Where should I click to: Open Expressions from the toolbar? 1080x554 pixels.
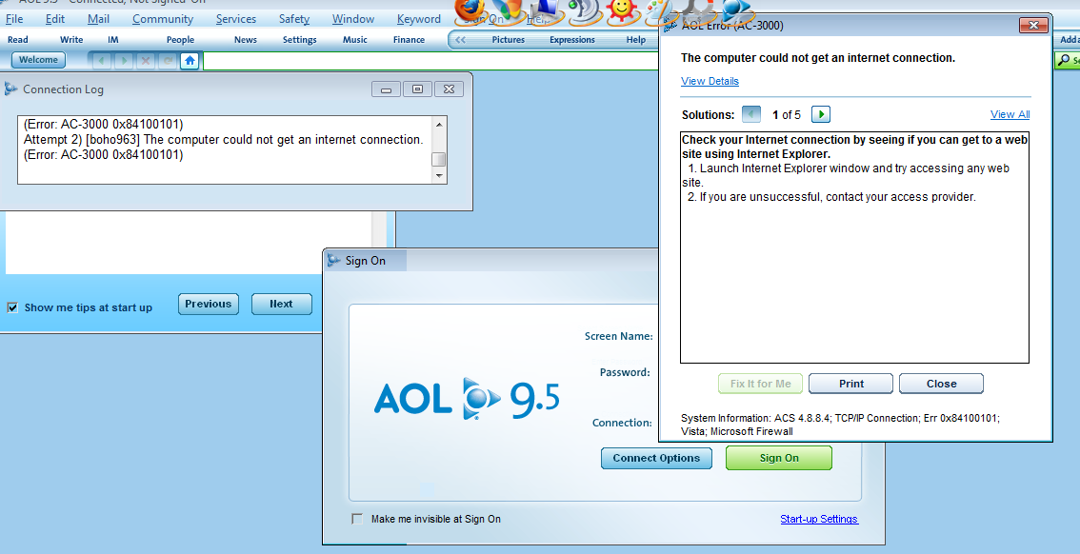coord(572,40)
